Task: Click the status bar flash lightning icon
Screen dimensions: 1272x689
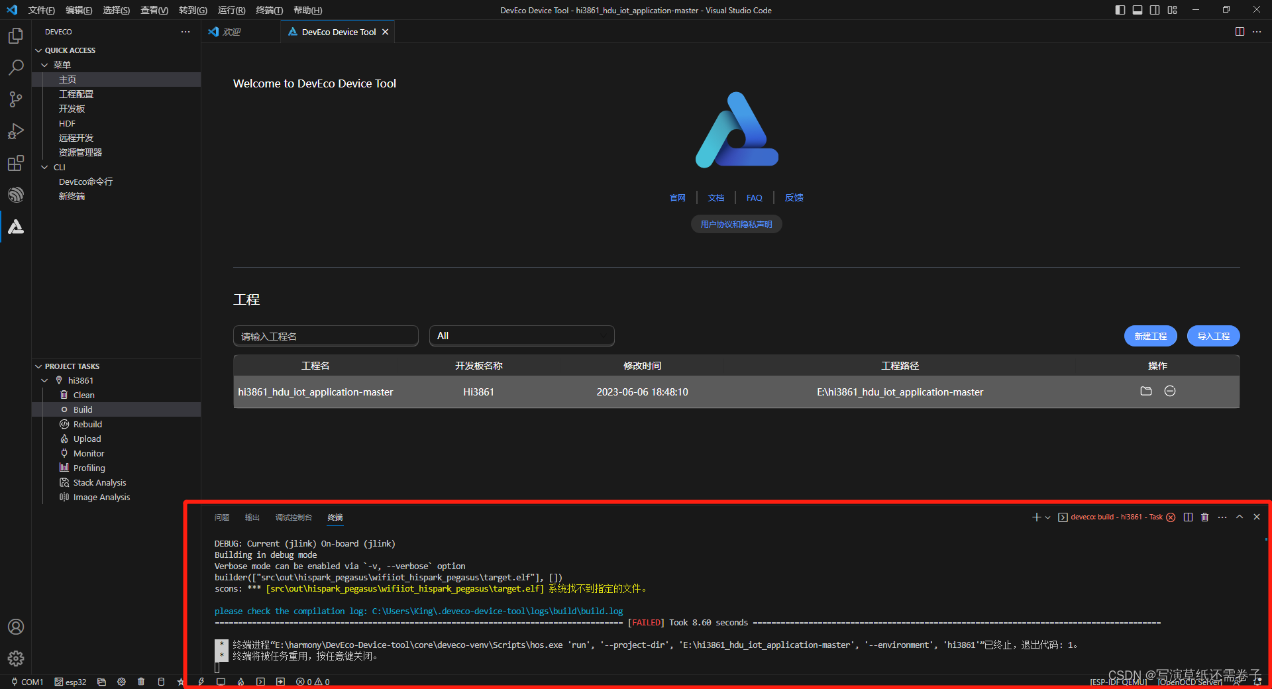Action: (201, 682)
